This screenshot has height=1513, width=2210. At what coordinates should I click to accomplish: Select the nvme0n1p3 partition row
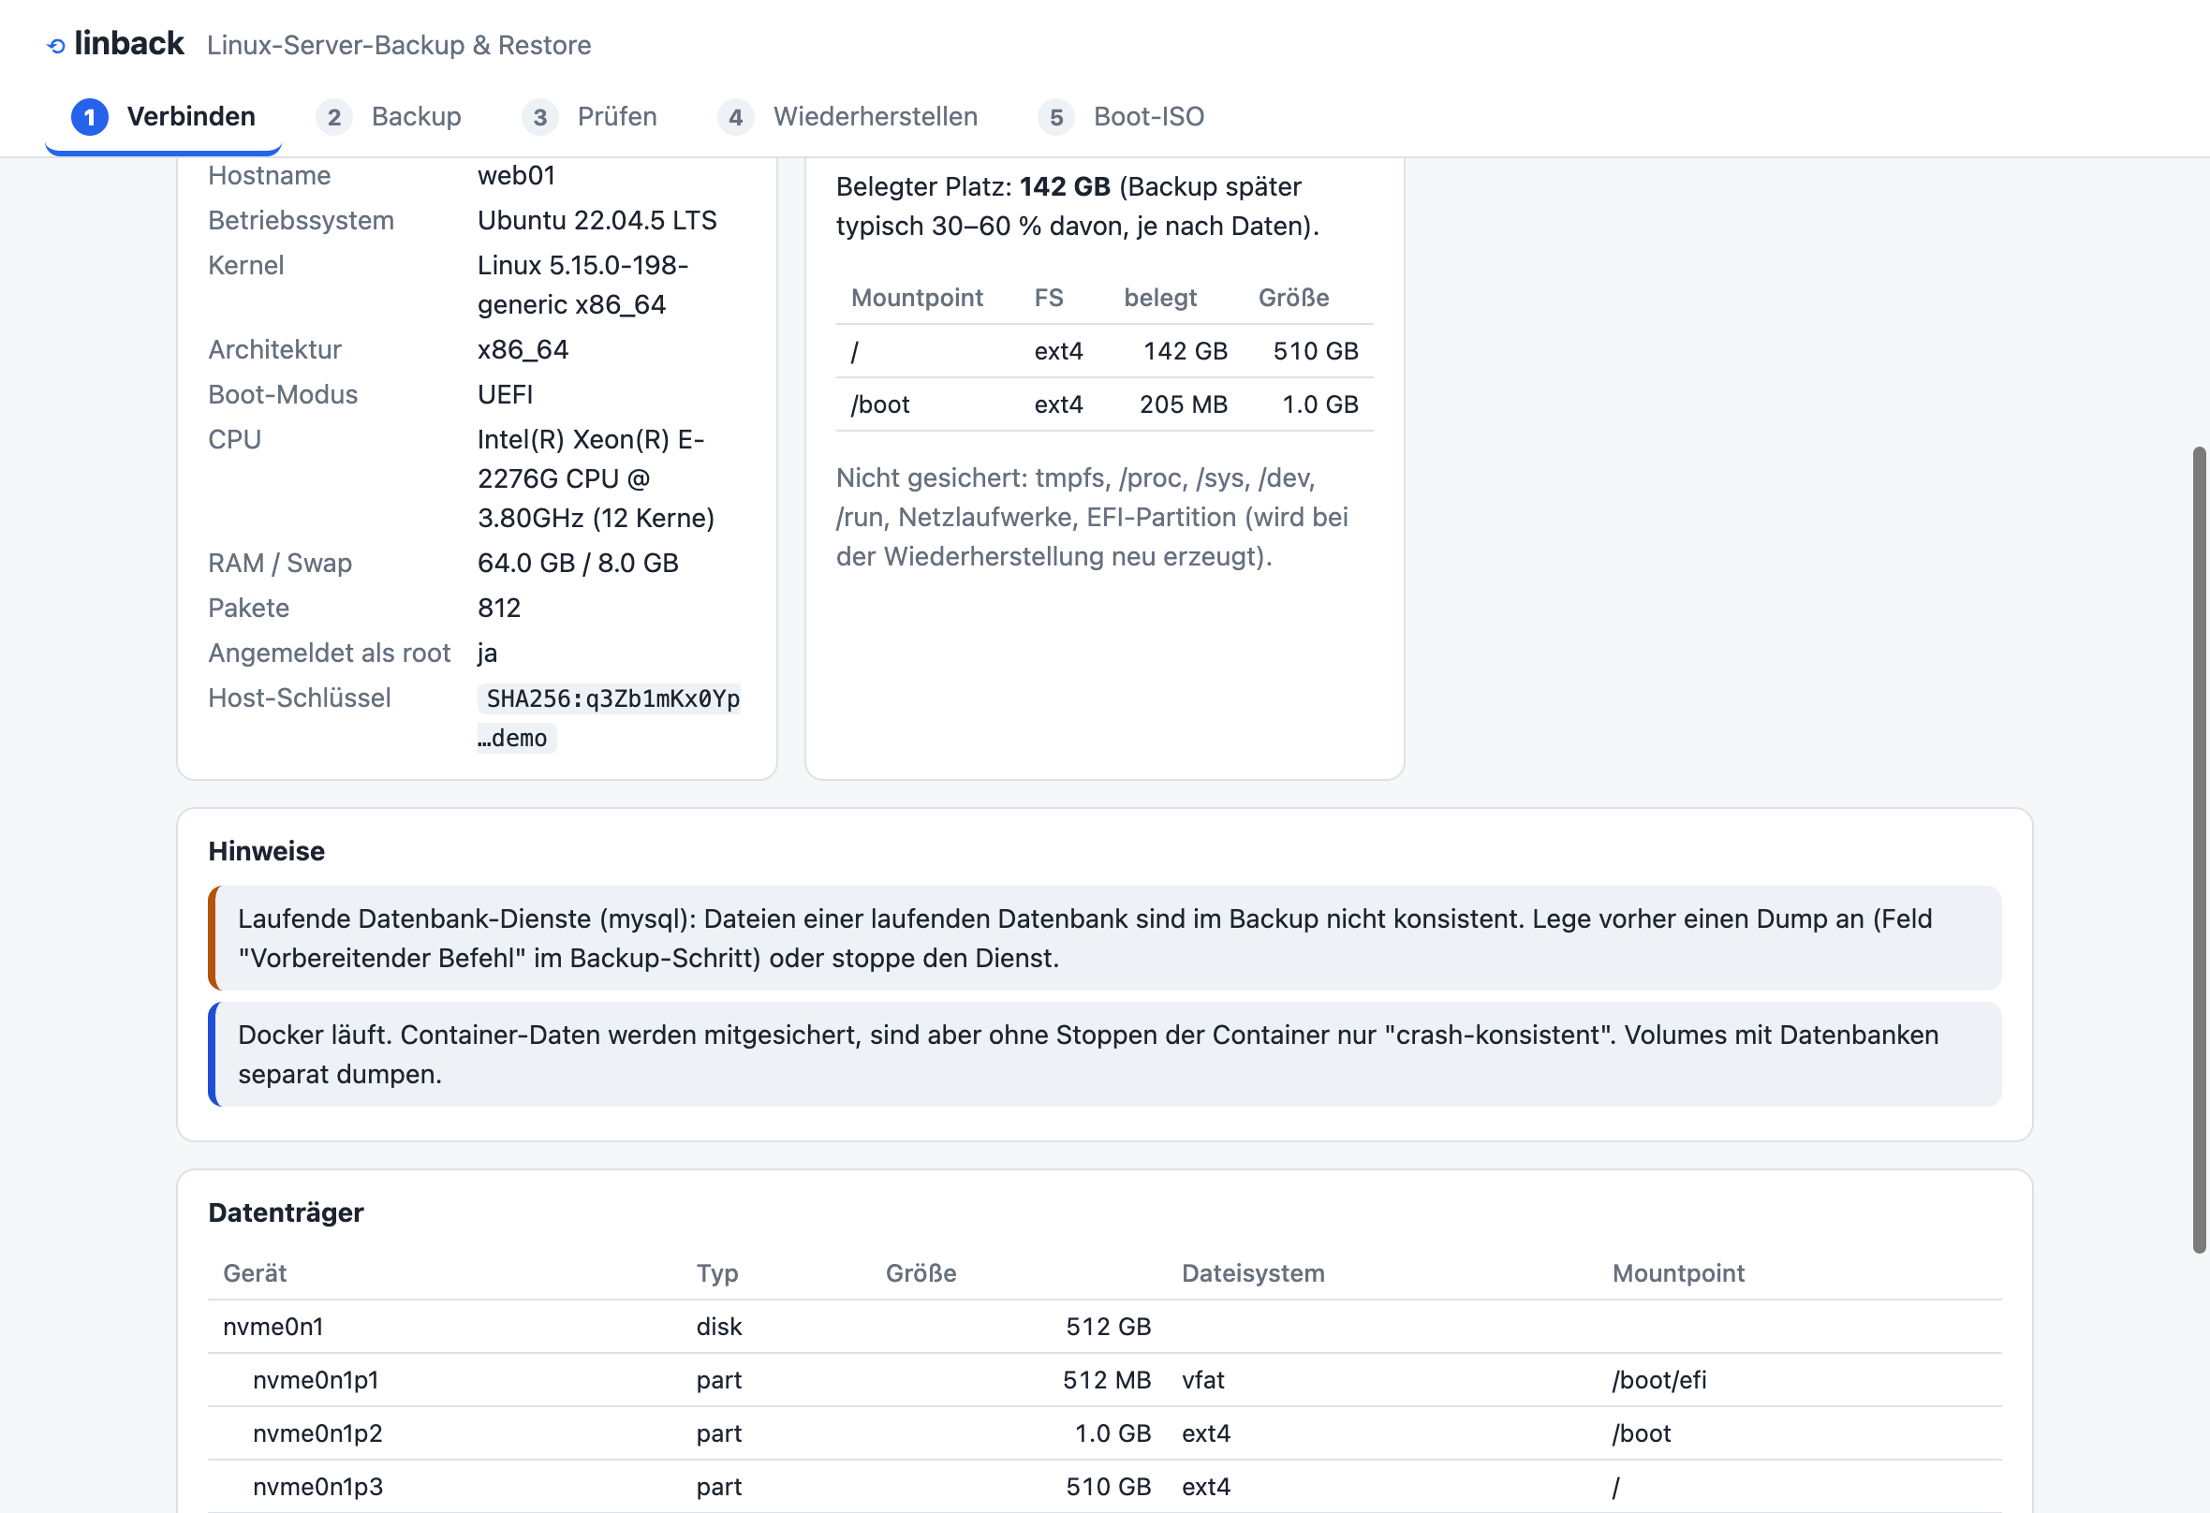click(x=1104, y=1487)
